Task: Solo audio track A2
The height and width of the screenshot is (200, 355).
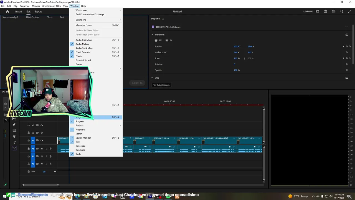Action: 46,156
